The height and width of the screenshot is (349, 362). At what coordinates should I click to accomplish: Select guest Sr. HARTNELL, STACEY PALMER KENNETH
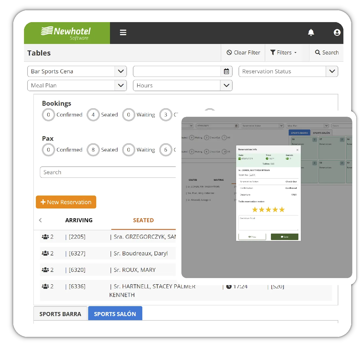[152, 290]
